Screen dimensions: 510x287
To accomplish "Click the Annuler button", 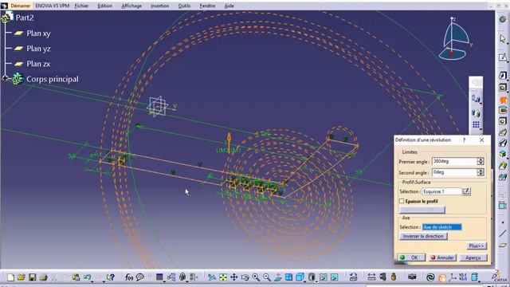I will pos(442,258).
